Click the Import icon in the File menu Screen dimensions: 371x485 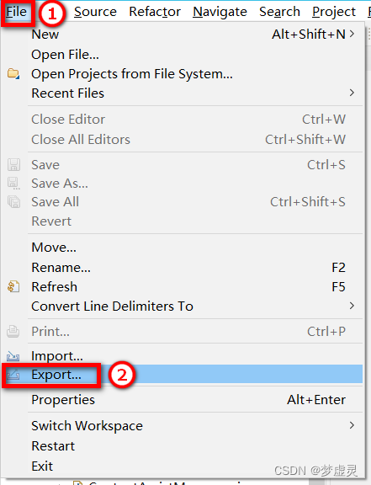pos(13,356)
